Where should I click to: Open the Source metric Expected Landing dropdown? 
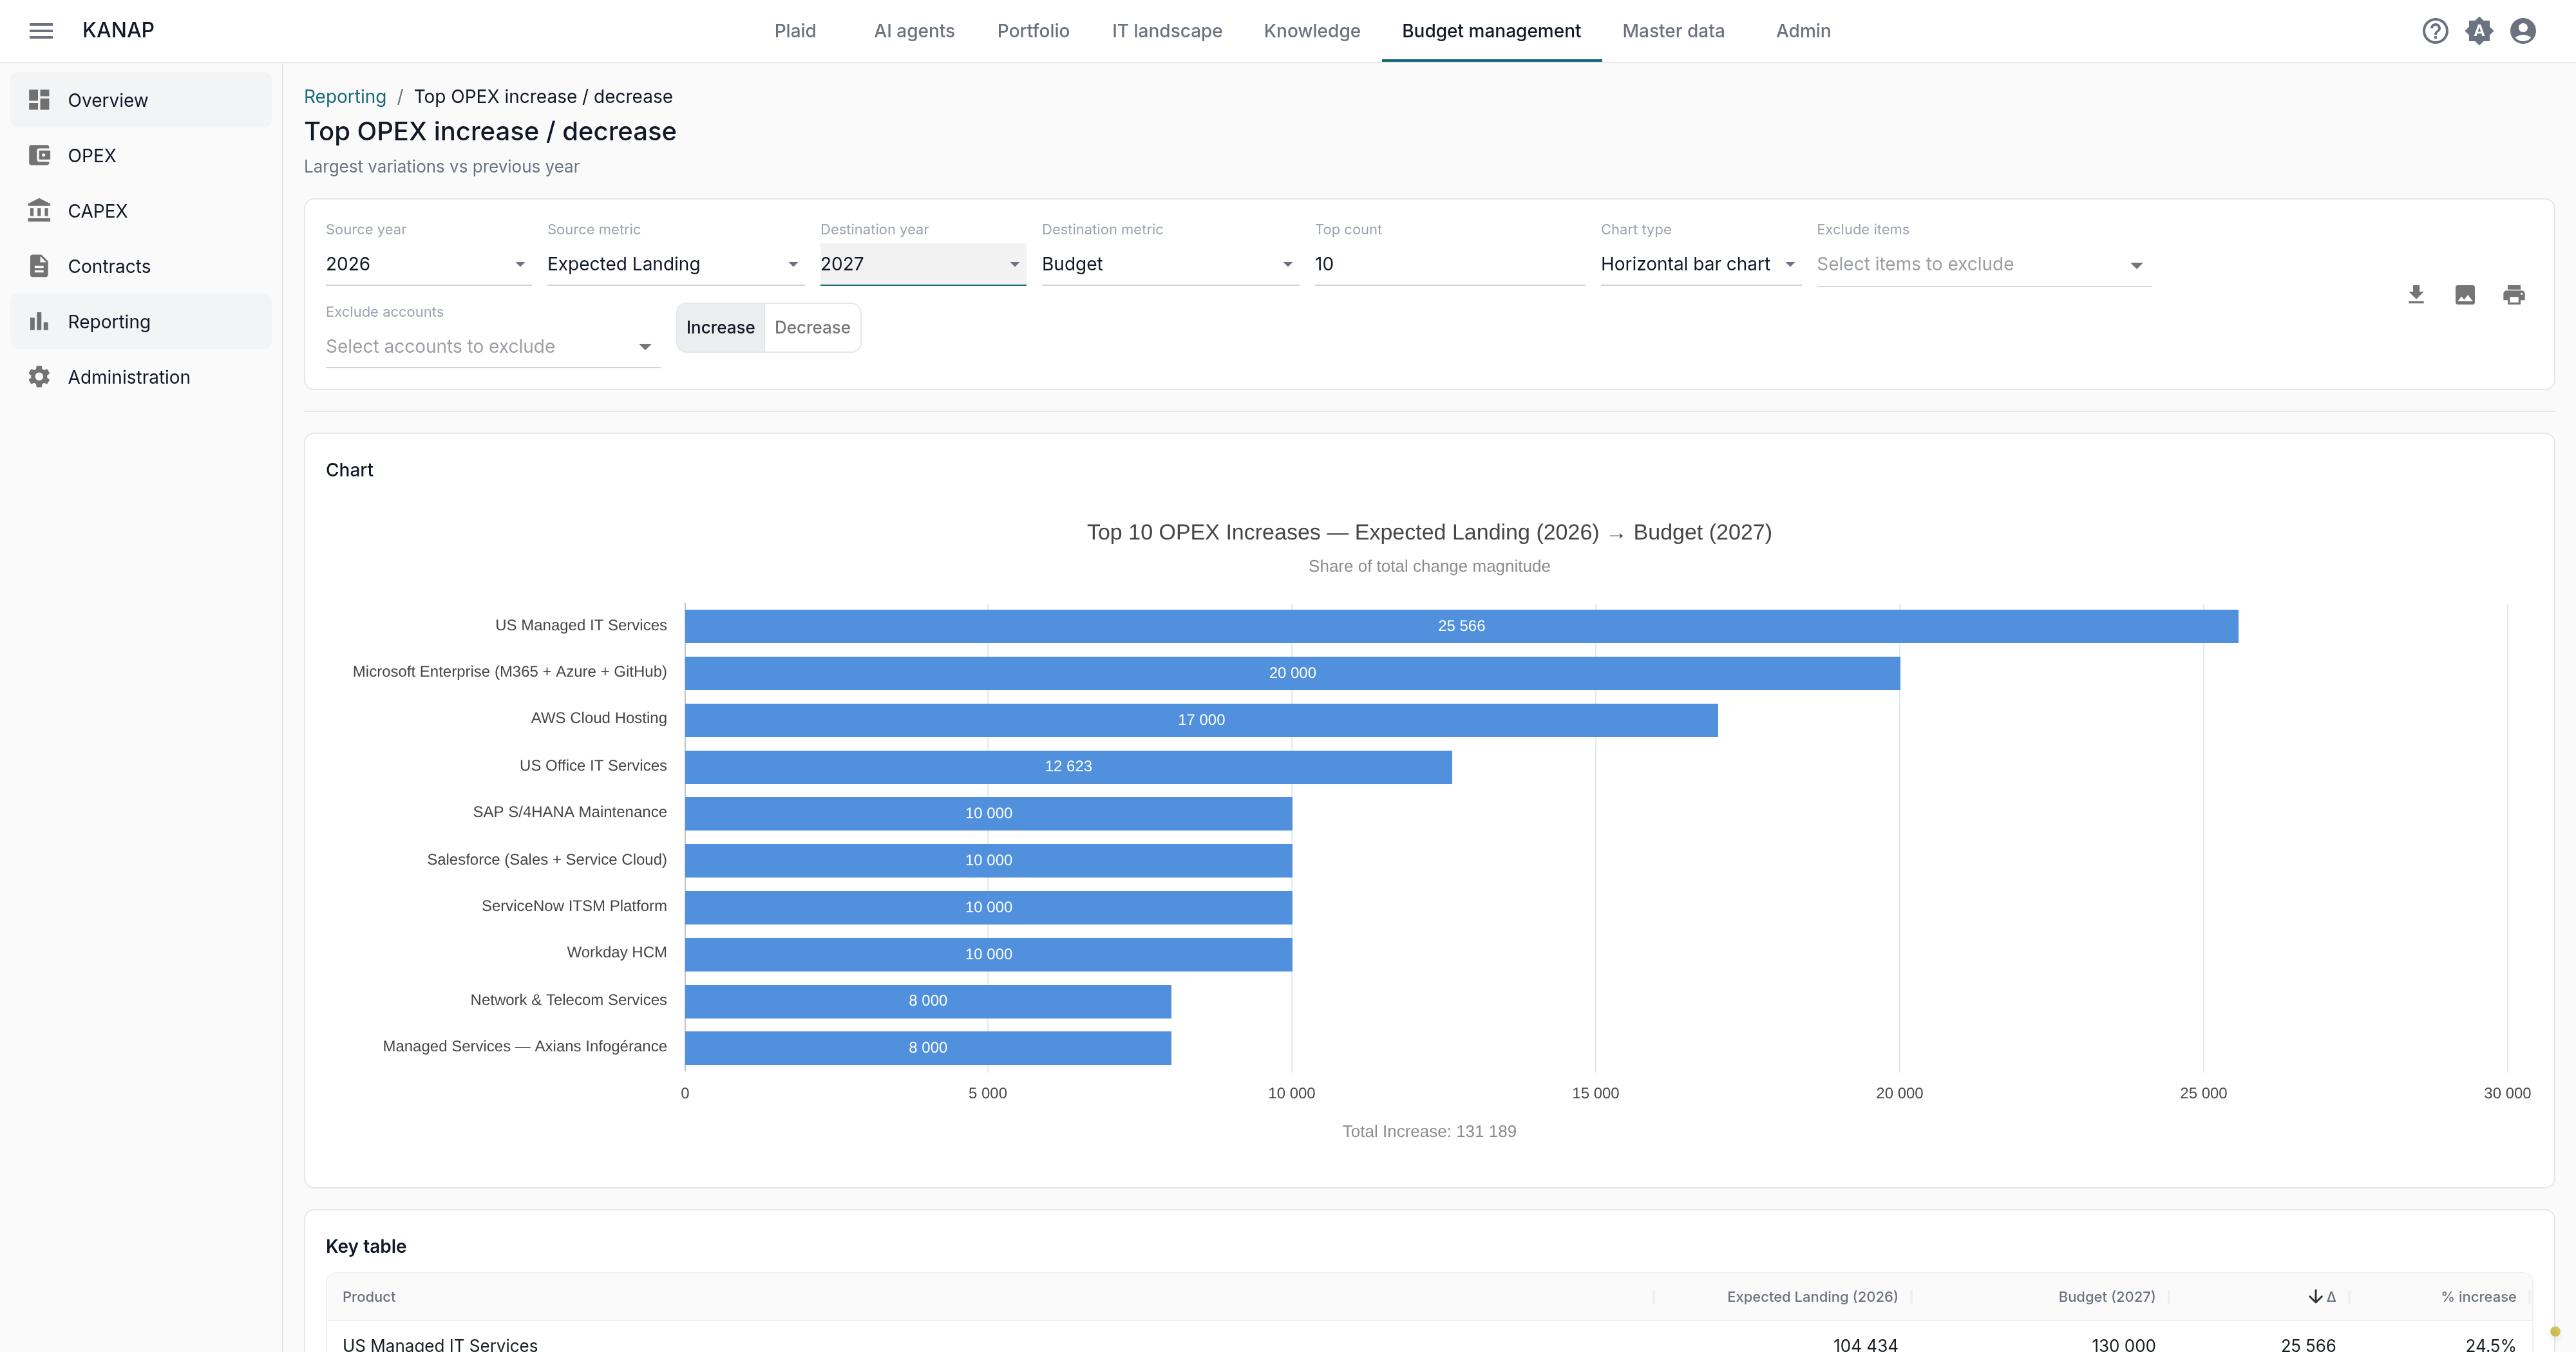(x=675, y=264)
